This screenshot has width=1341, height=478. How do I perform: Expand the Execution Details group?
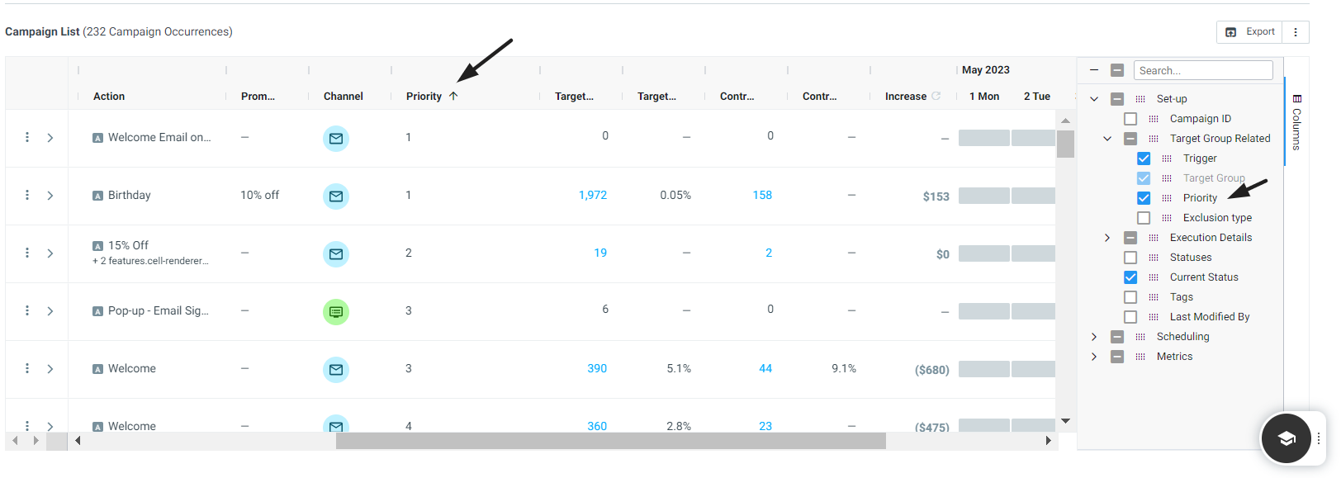[1107, 238]
